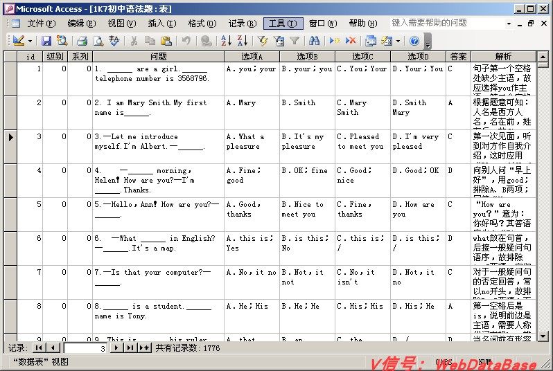
Task: Open the 工具(T) menu
Action: coord(283,24)
